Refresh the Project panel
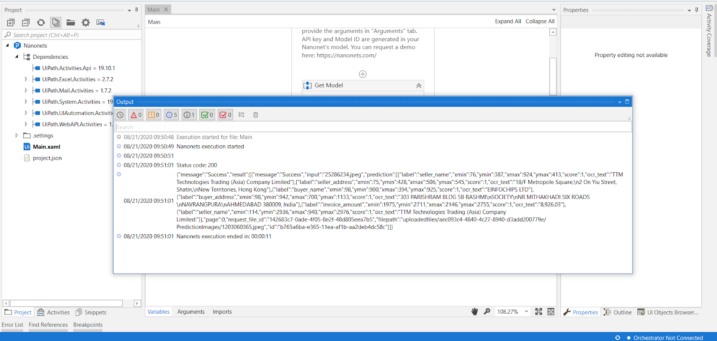Image resolution: width=717 pixels, height=341 pixels. (41, 22)
